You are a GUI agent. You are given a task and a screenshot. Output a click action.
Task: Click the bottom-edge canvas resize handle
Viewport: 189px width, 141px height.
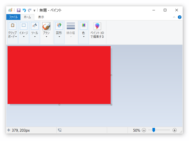pos(59,105)
